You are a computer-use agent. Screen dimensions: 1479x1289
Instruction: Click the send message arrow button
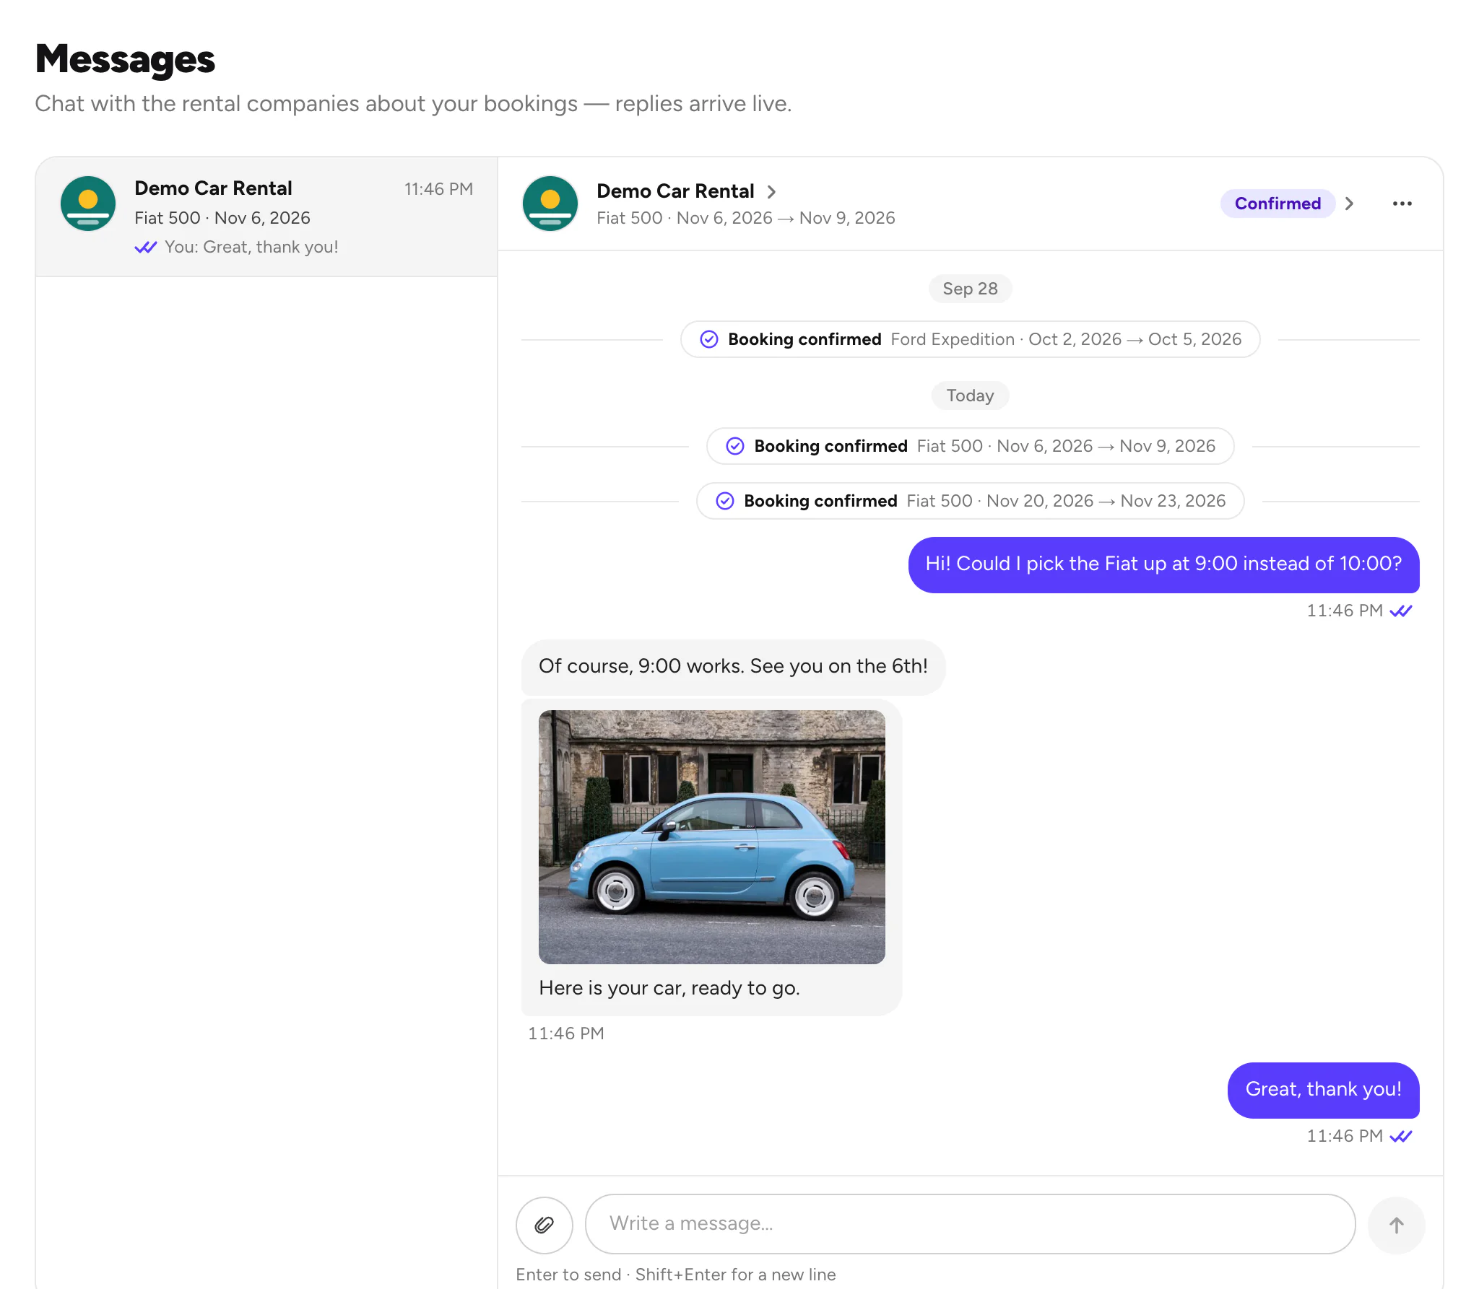point(1396,1225)
